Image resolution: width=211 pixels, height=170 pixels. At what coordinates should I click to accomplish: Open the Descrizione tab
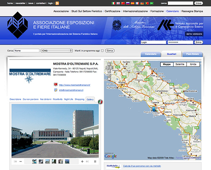pos(15,99)
